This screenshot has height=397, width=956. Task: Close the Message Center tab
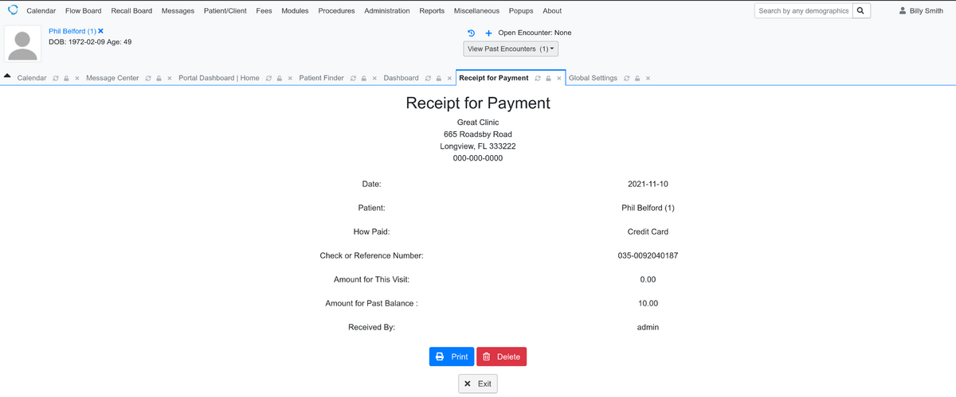pos(170,78)
